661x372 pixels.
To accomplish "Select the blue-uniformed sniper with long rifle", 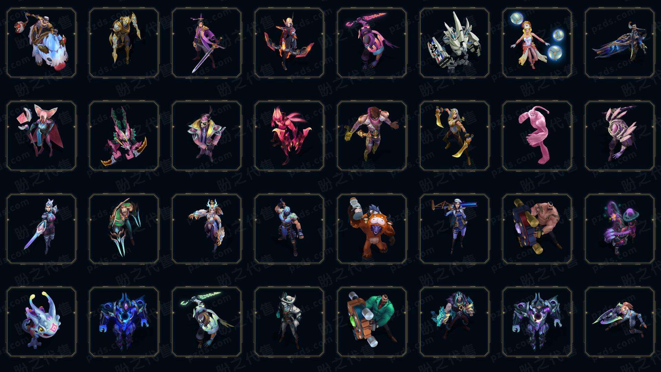I will tap(454, 229).
